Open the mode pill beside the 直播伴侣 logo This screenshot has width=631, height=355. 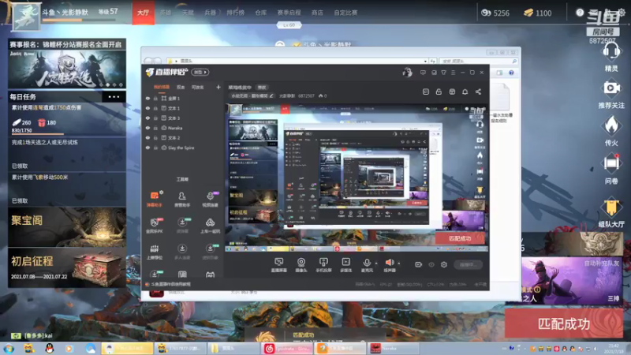tap(200, 73)
